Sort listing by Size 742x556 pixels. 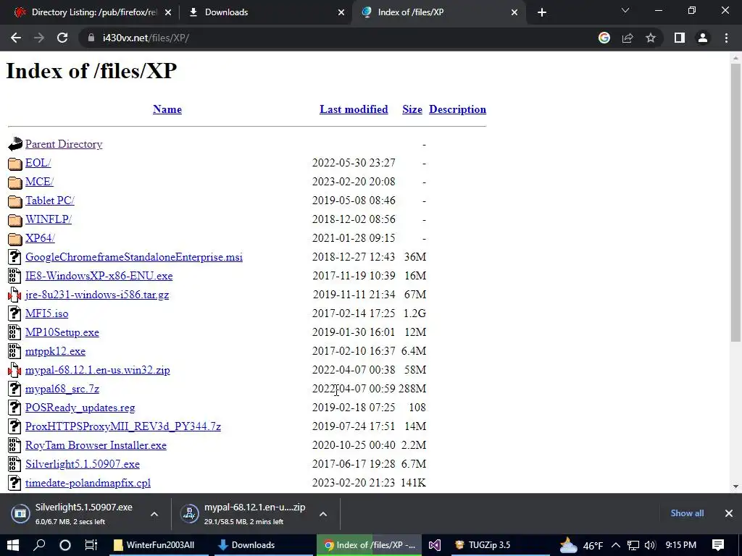pyautogui.click(x=412, y=110)
